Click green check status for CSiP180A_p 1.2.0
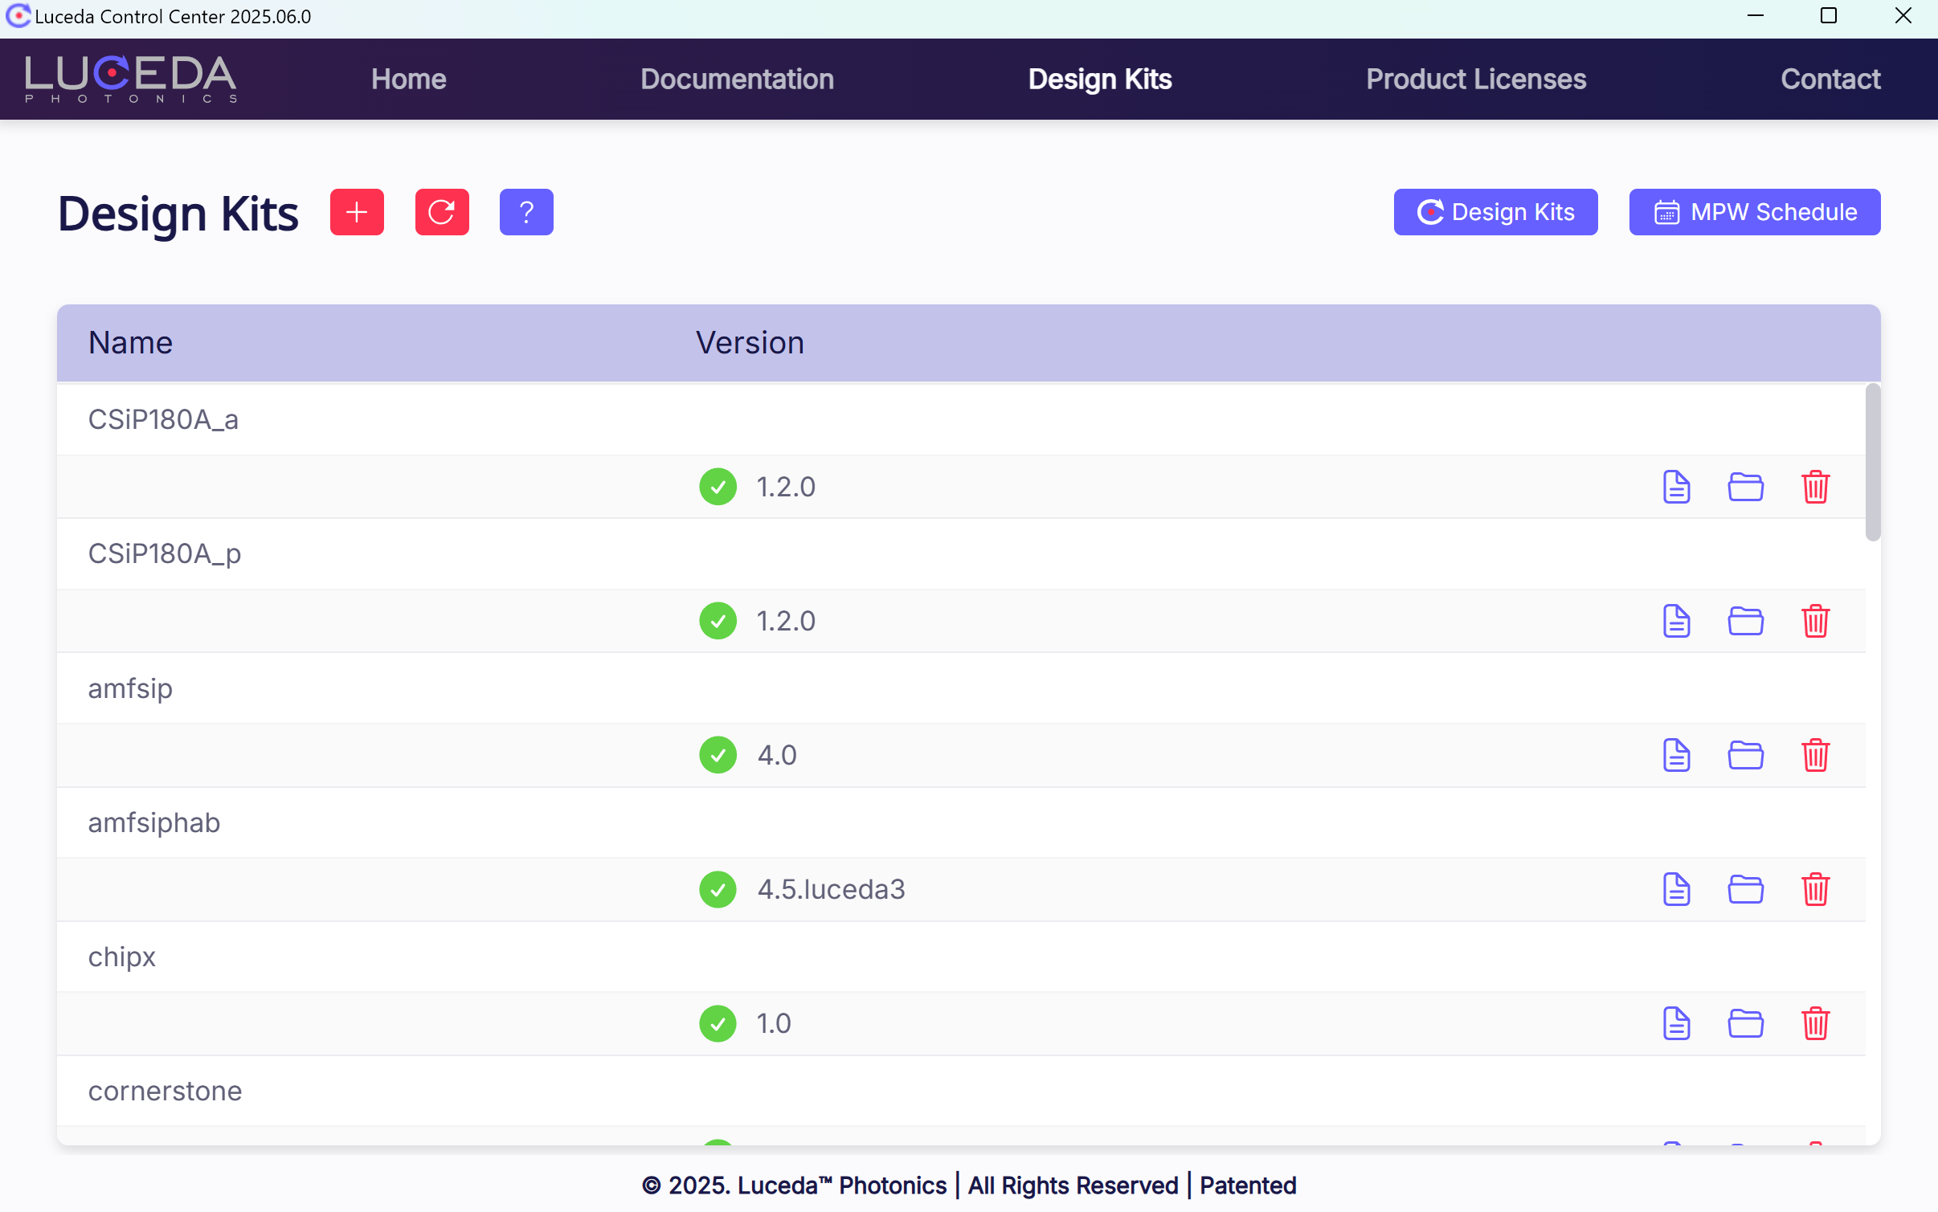Image resolution: width=1938 pixels, height=1212 pixels. (x=718, y=621)
